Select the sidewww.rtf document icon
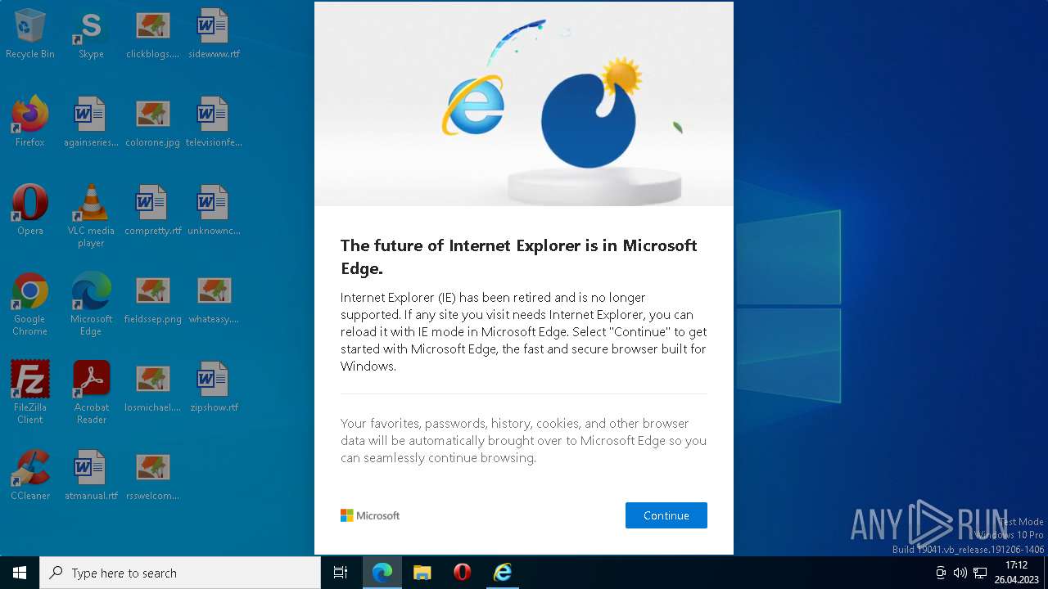 (x=214, y=34)
